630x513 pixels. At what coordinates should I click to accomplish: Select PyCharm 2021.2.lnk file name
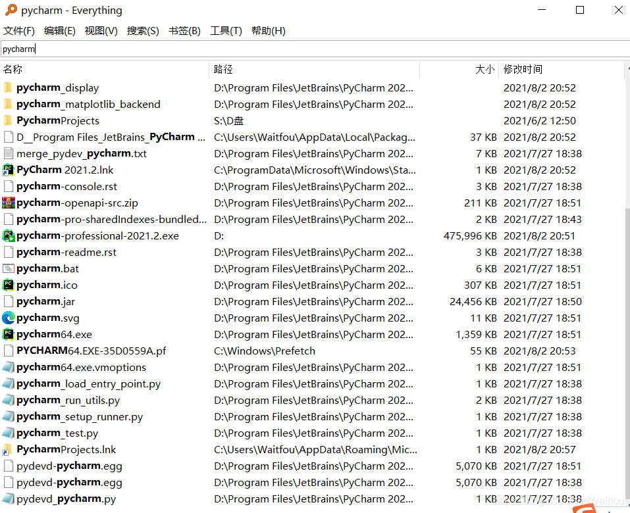[x=65, y=170]
